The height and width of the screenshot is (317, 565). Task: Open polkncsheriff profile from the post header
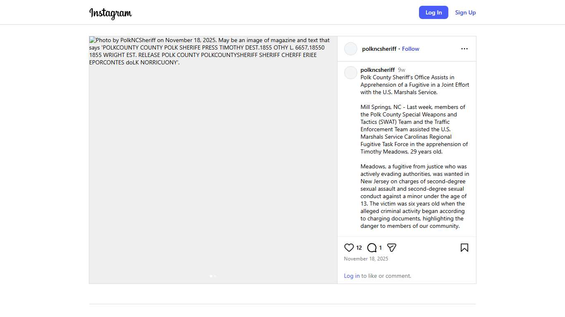[379, 49]
